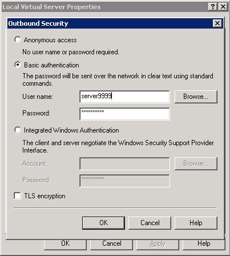Viewport: 230px width, 256px height.
Task: Select Basic authentication option
Action: pyautogui.click(x=18, y=65)
